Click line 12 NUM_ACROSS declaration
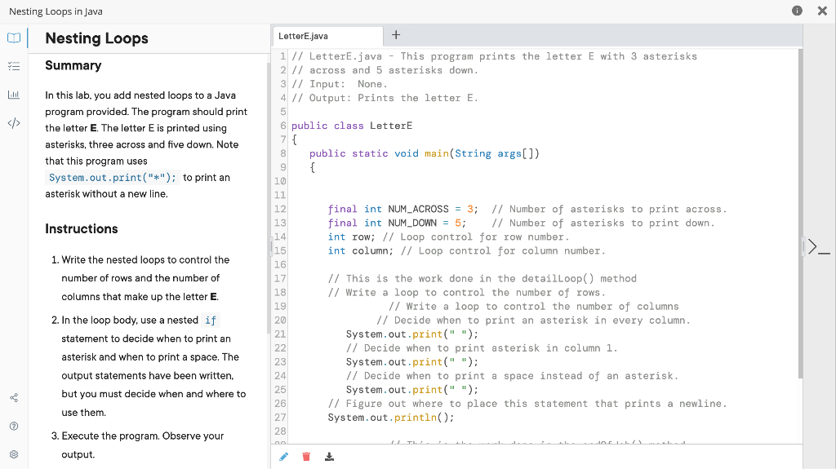Image resolution: width=836 pixels, height=469 pixels. 402,209
